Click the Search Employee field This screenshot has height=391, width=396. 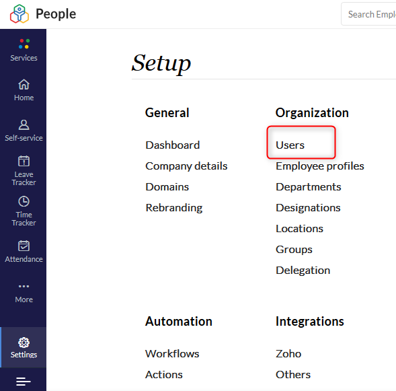click(x=369, y=14)
